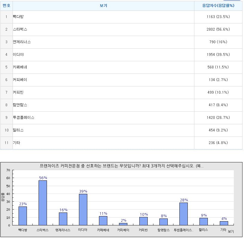This screenshot has width=244, height=238.
Task: Select the 투썸플레이스 row label in table
Action: pyautogui.click(x=24, y=117)
